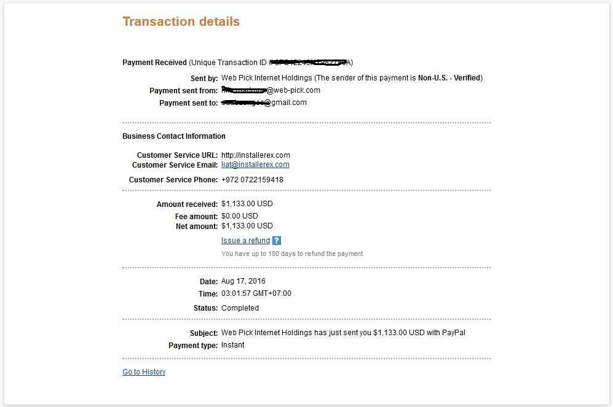Viewport: 613px width, 407px height.
Task: Click the Business Contact Information heading
Action: click(x=174, y=136)
